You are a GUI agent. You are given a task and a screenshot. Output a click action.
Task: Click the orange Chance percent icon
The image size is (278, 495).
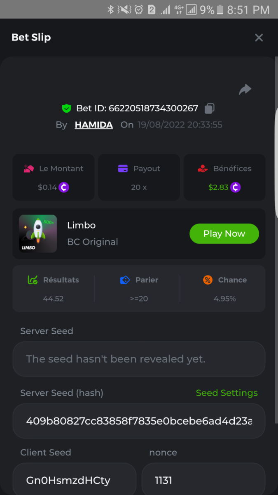[208, 280]
